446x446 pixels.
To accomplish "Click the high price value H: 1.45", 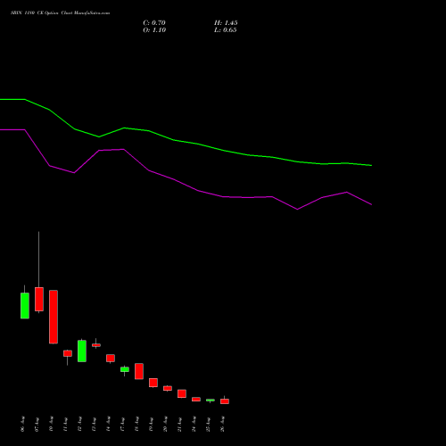I will pos(226,23).
